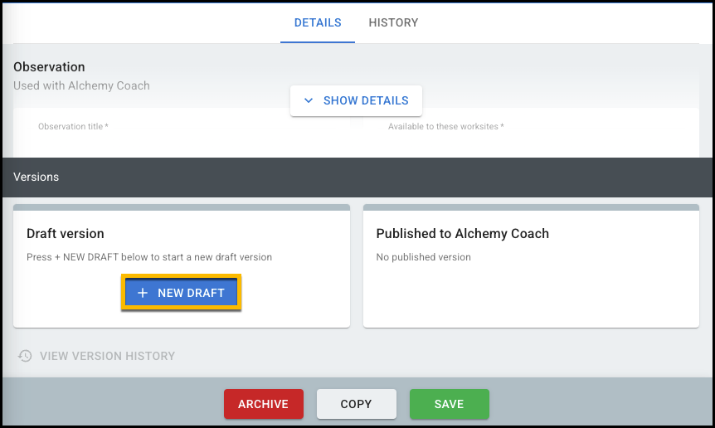Click the Observation heading at top
This screenshot has height=428, width=715.
point(49,67)
